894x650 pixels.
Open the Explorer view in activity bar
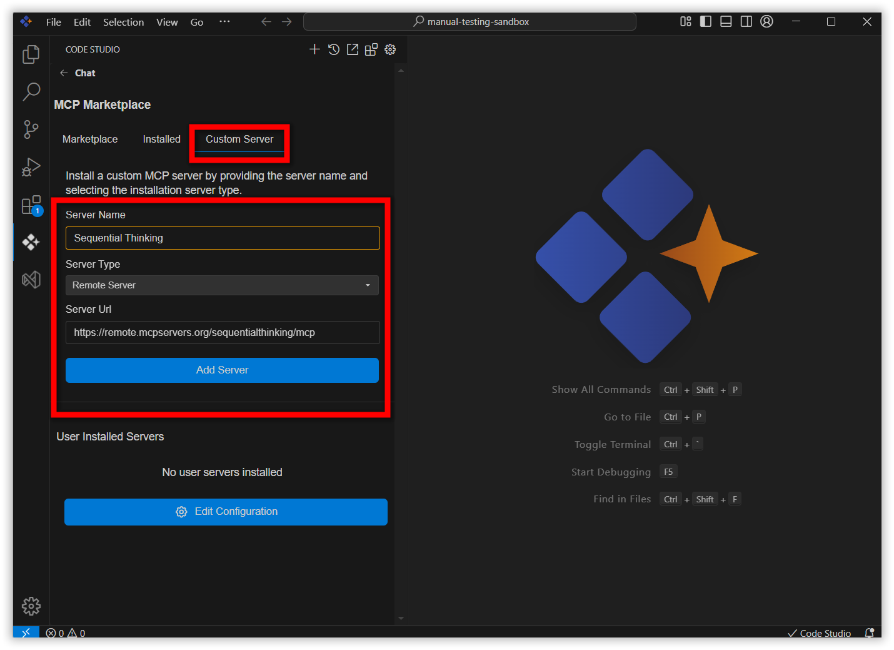tap(31, 54)
